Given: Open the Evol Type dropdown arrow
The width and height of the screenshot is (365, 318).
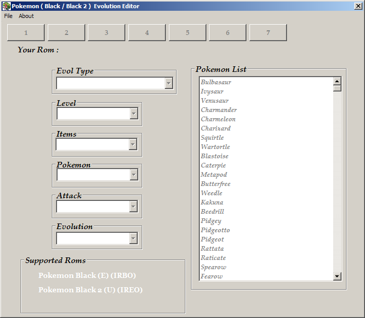Looking at the screenshot, I should pyautogui.click(x=169, y=83).
